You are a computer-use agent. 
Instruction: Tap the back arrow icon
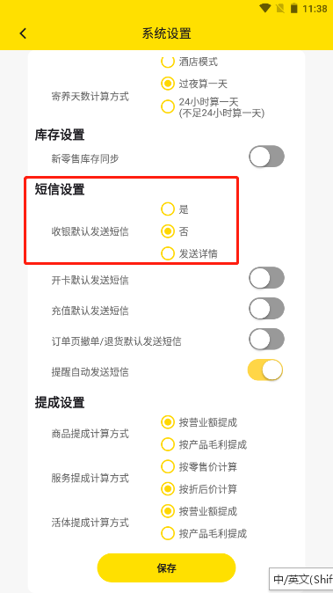(x=23, y=33)
